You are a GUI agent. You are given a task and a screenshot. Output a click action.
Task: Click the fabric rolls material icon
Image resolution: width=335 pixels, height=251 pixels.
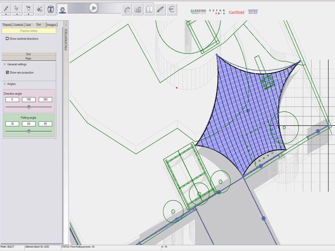(149, 9)
